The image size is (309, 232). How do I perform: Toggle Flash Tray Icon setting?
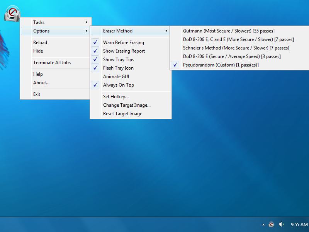click(x=118, y=68)
